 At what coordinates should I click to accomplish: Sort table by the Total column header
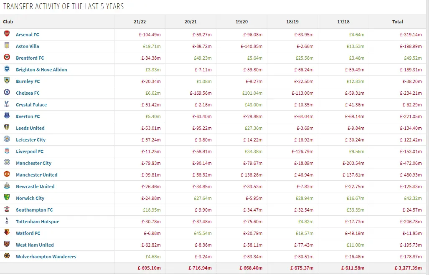pos(397,22)
